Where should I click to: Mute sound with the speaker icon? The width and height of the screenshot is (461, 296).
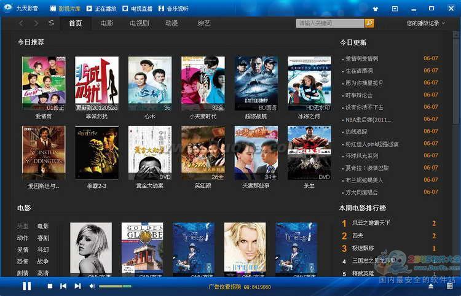(92, 286)
